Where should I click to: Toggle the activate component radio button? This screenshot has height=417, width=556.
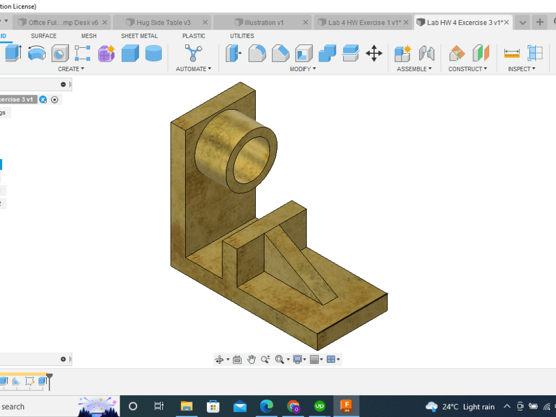pos(54,100)
